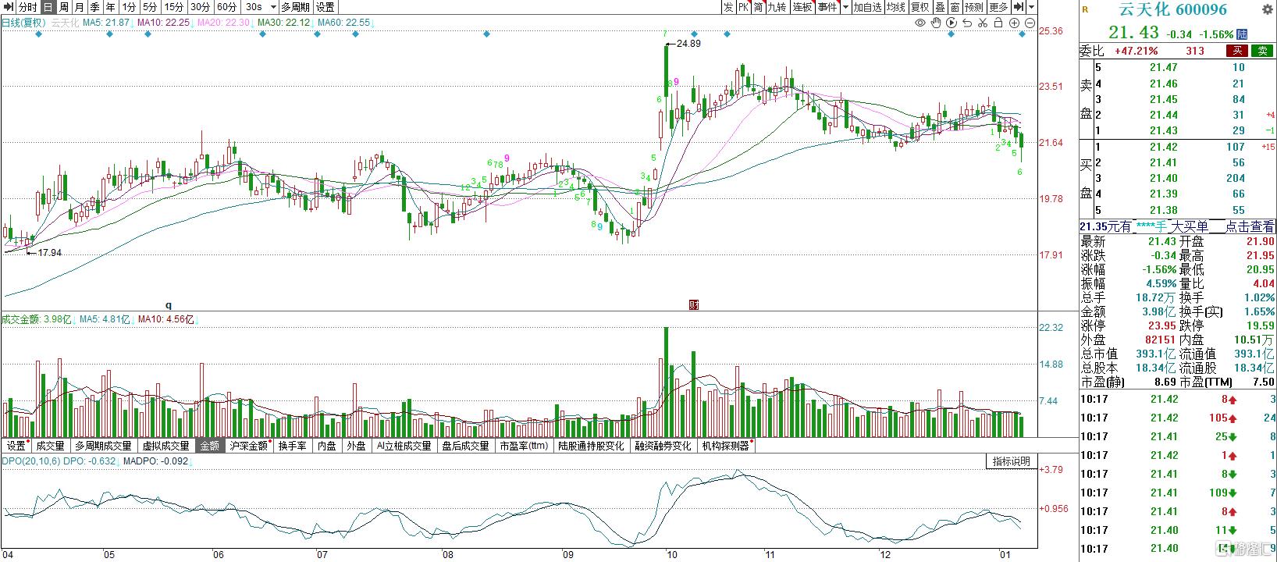The image size is (1277, 562).
Task: Click right-edge arrow-bar icon in toolbar
Action: pyautogui.click(x=1019, y=7)
